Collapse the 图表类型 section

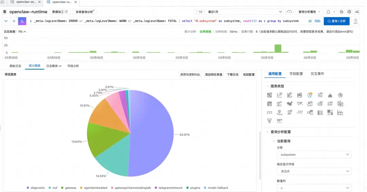[267, 86]
